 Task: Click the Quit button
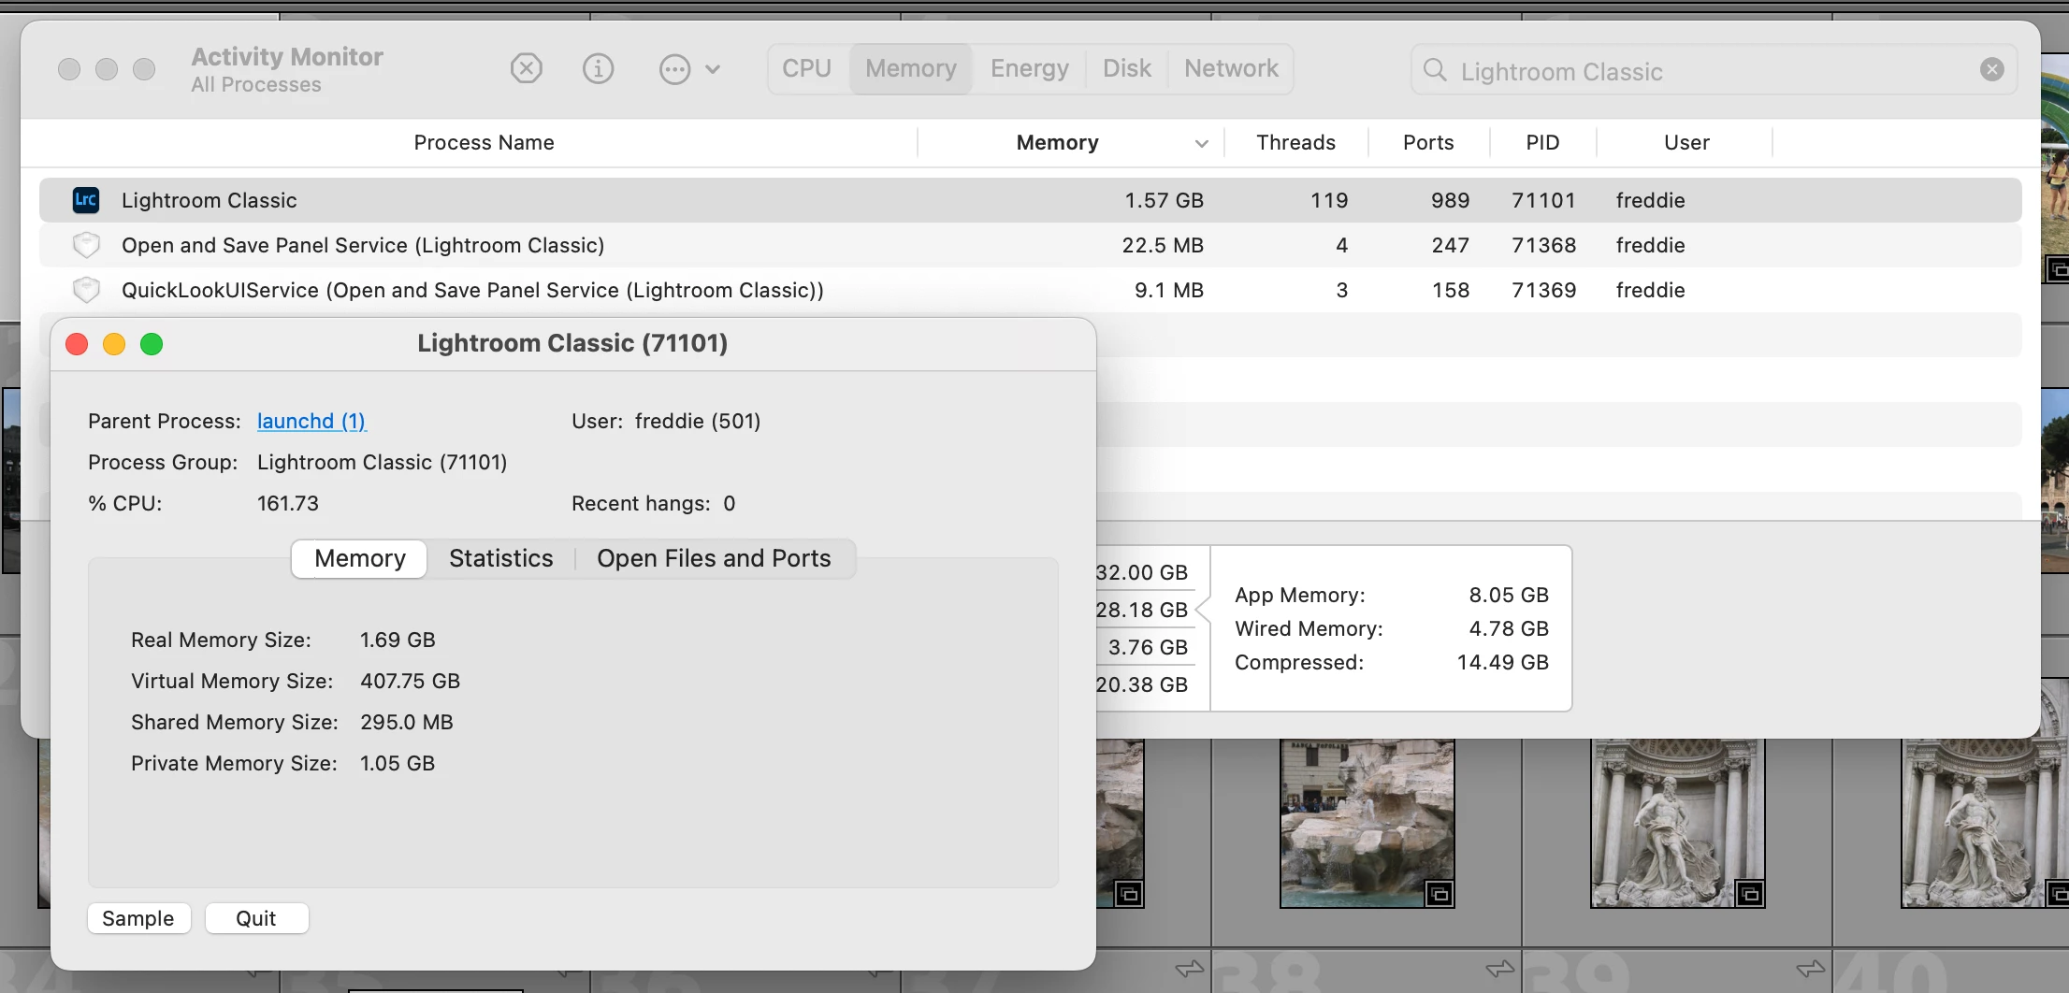[256, 918]
